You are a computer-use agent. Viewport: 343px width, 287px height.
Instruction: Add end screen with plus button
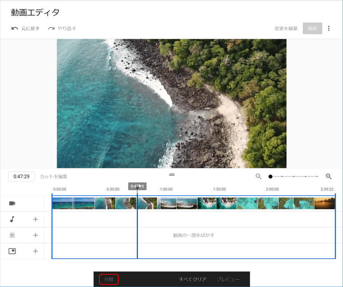coord(35,251)
